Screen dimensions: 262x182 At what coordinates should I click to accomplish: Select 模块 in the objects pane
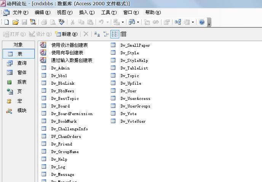(19, 110)
